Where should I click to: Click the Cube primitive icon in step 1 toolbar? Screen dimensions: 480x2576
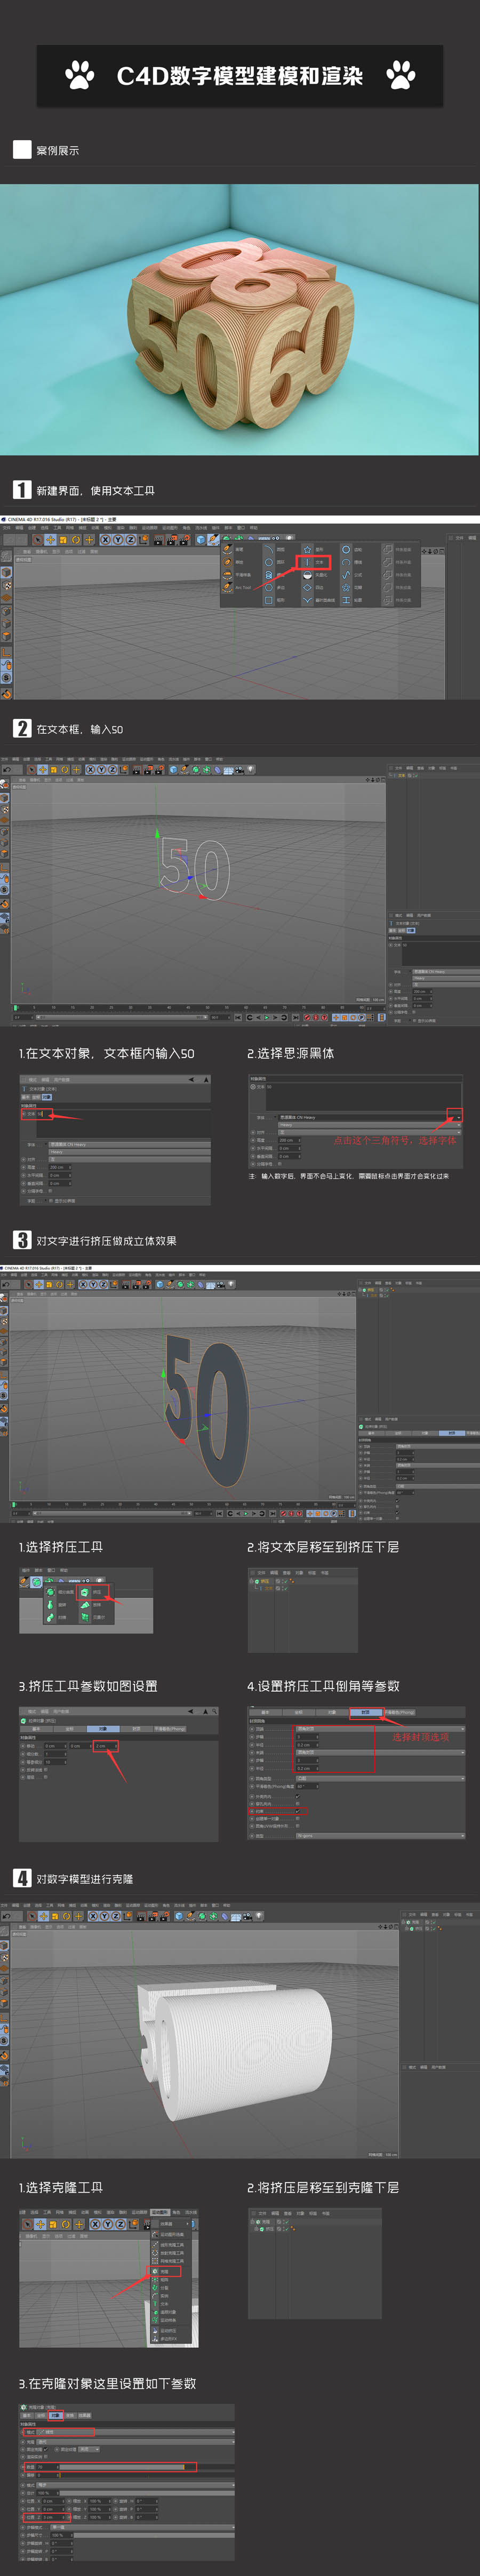pos(200,539)
